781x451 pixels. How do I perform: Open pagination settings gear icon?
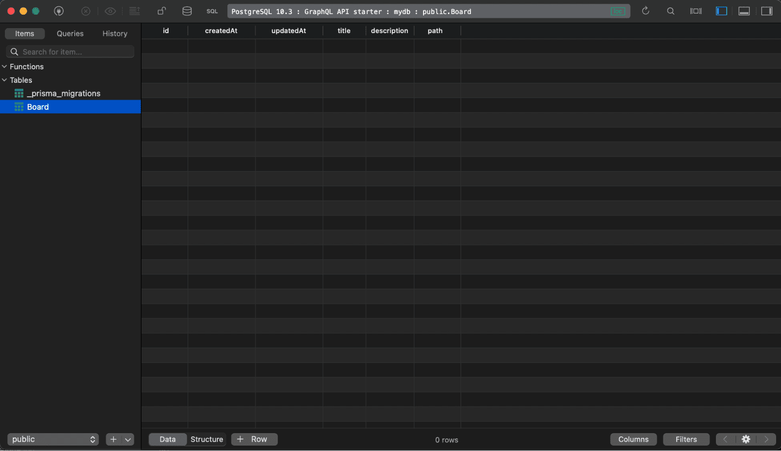coord(746,440)
